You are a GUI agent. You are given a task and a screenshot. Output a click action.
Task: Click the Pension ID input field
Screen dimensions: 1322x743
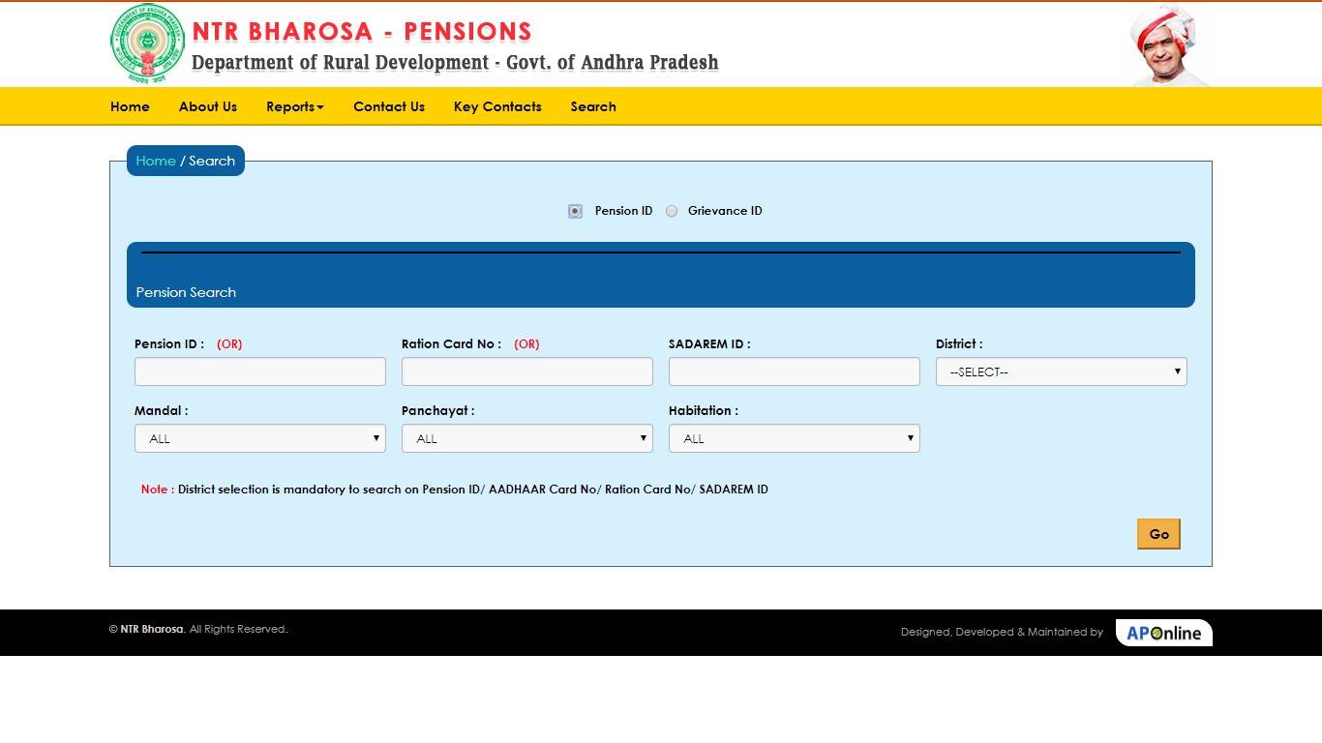[x=259, y=371]
